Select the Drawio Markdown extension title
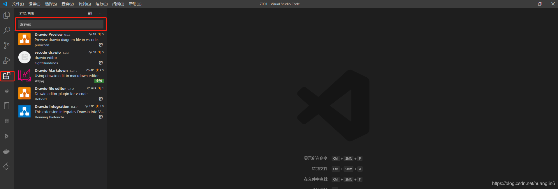The image size is (558, 189). 51,70
